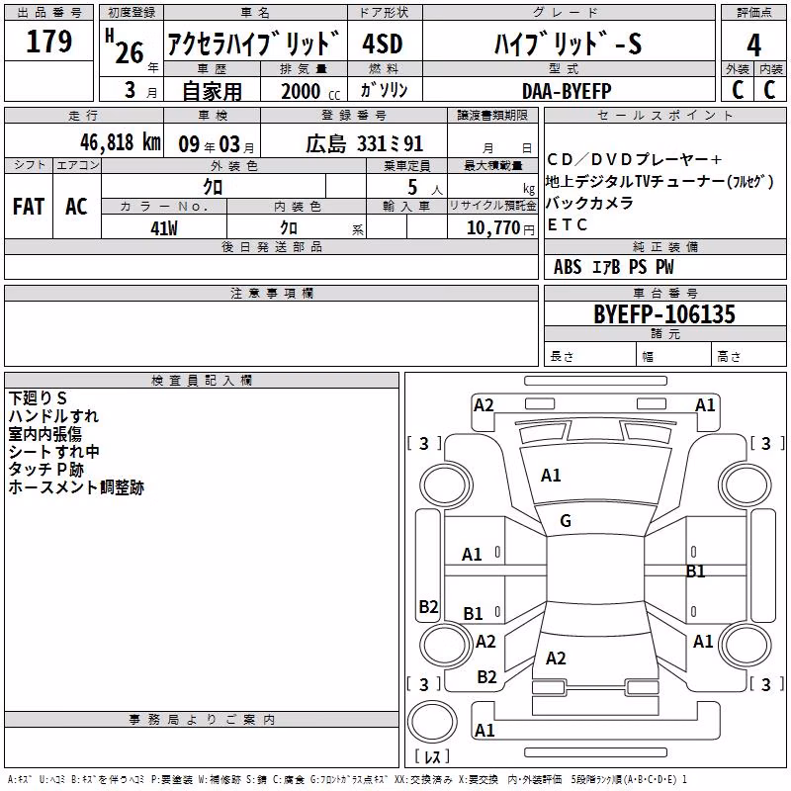Viewport: 791px width, 791px height.
Task: Click the 後日発送部品 header
Action: coord(272,246)
